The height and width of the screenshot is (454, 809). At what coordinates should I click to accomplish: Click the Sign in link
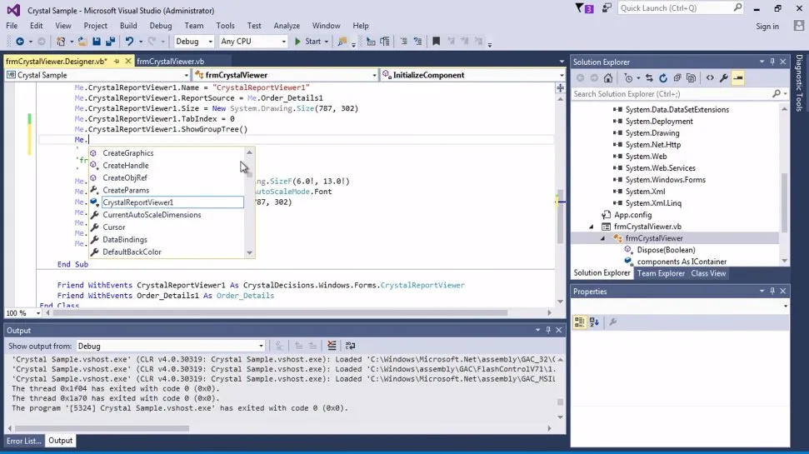click(767, 26)
